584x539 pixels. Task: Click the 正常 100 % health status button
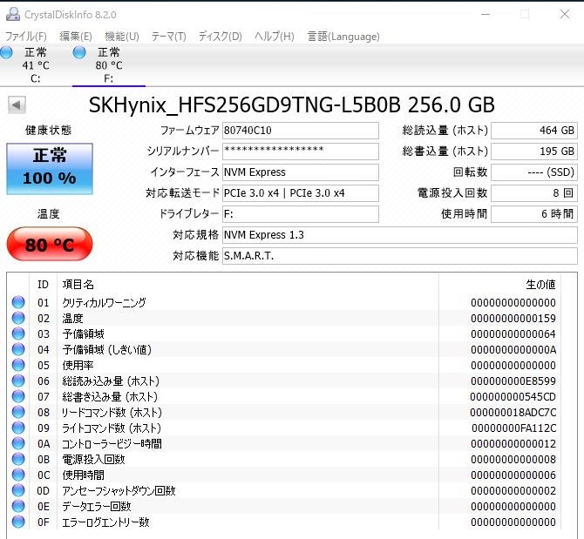[50, 169]
